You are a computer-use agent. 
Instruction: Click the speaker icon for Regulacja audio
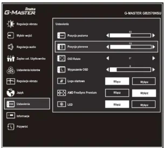[x=11, y=47]
